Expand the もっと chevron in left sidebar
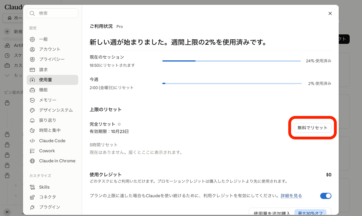 pyautogui.click(x=7, y=75)
